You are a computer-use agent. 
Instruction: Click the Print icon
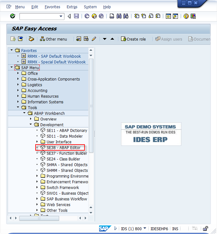[x=112, y=16]
